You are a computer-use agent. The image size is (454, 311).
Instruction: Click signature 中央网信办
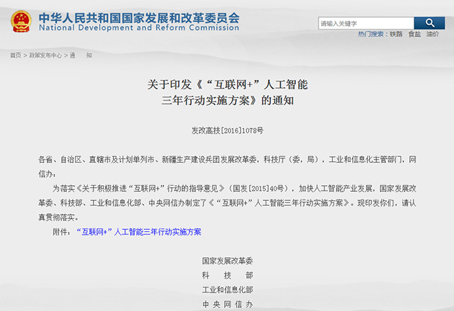pyautogui.click(x=227, y=304)
